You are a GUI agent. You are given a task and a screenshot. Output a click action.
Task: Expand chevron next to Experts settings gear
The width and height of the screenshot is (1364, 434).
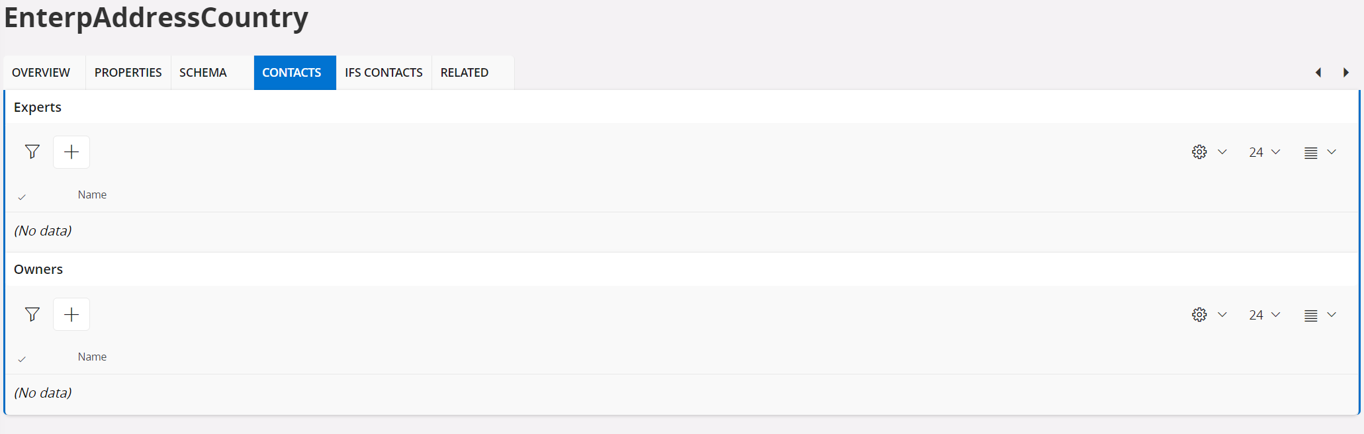(x=1222, y=152)
